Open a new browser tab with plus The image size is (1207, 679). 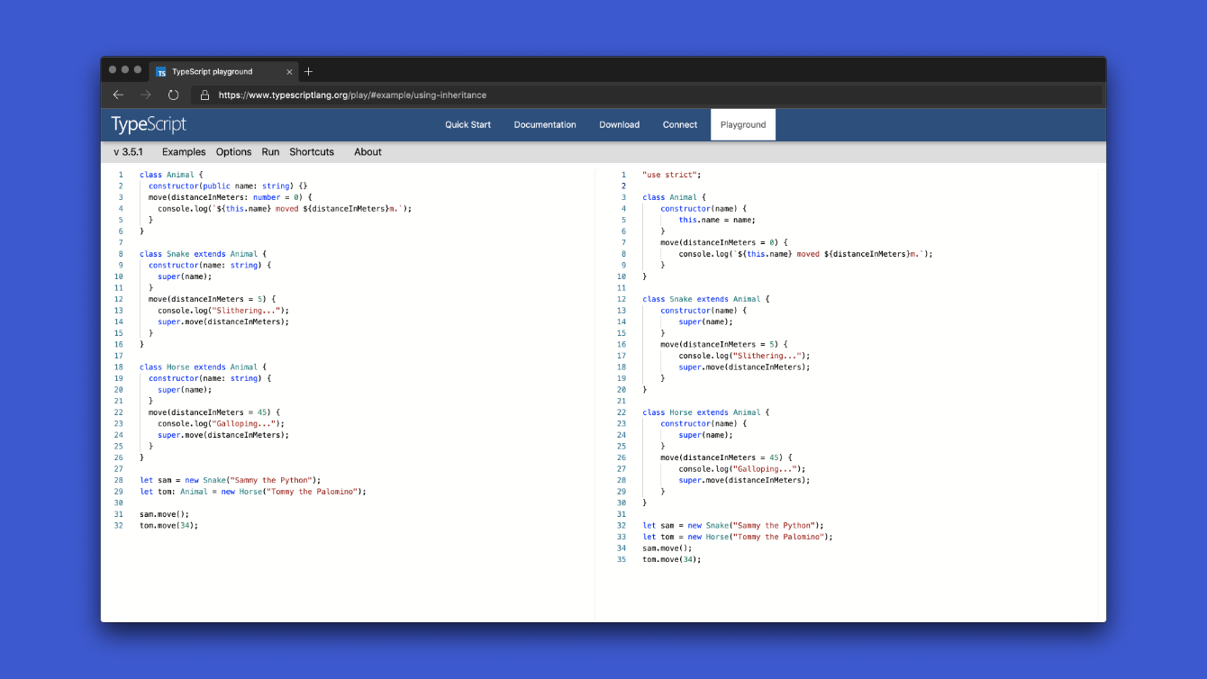tap(308, 71)
